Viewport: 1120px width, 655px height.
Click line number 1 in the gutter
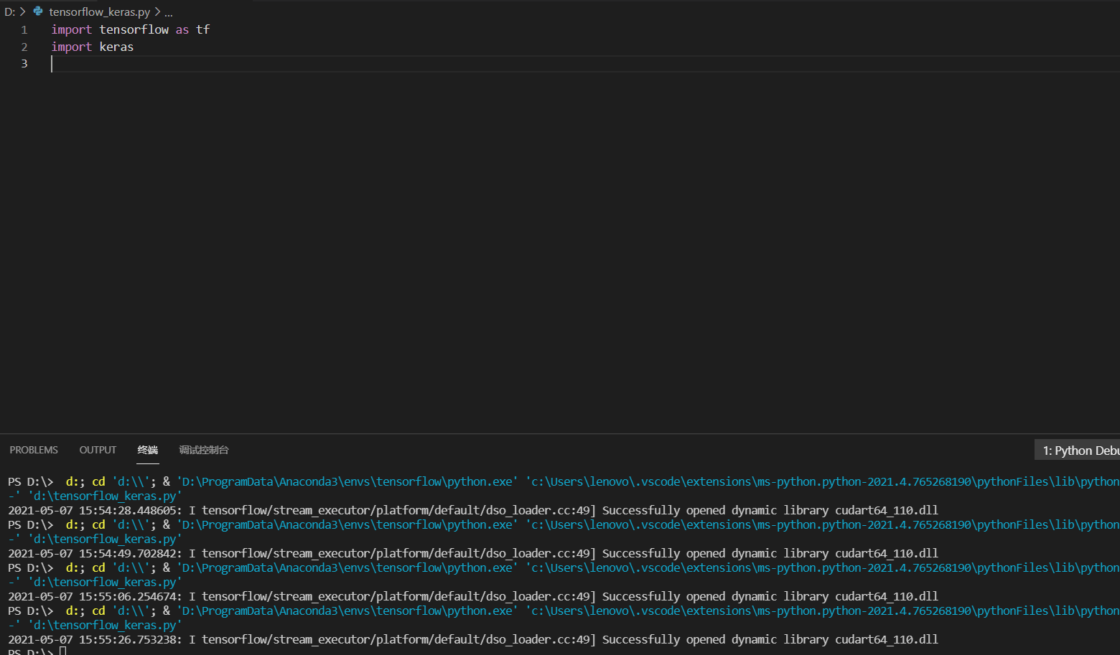tap(24, 29)
